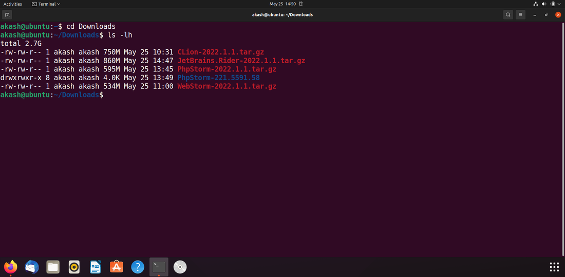The image size is (565, 277).
Task: Click the 14:47 timestamp
Action: (x=163, y=61)
